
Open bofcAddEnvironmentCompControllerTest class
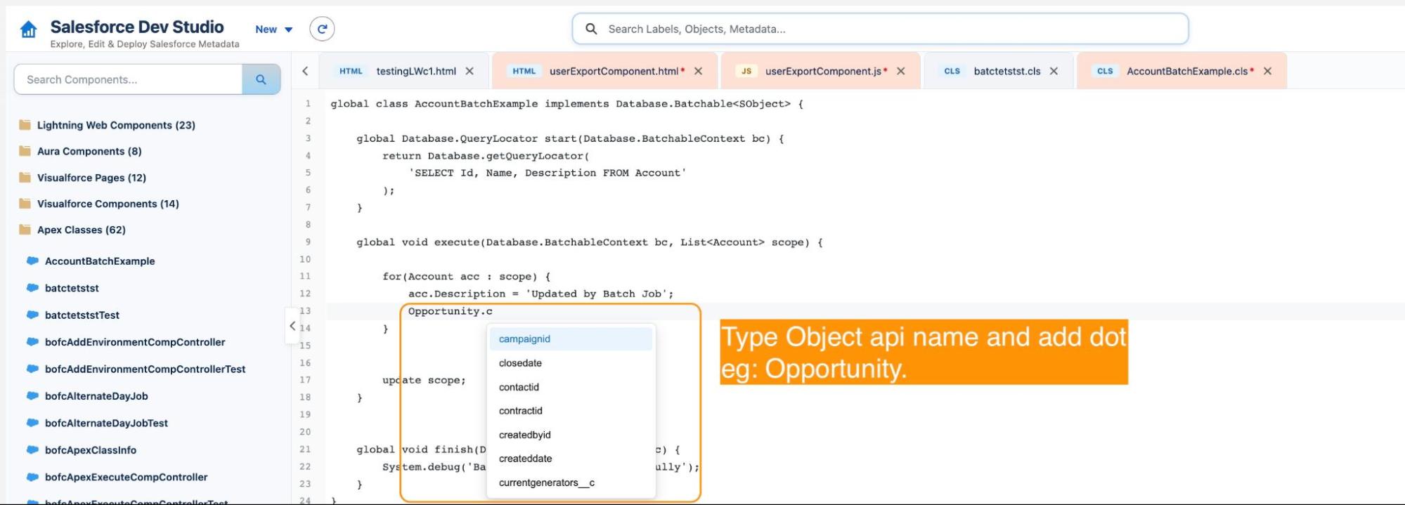(145, 369)
